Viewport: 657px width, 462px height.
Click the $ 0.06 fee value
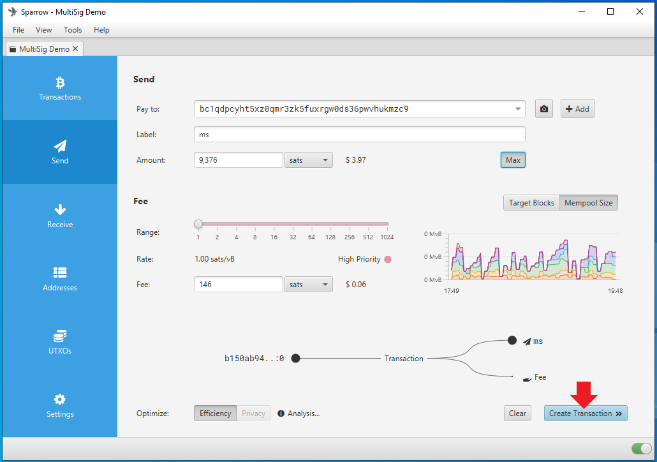[356, 285]
